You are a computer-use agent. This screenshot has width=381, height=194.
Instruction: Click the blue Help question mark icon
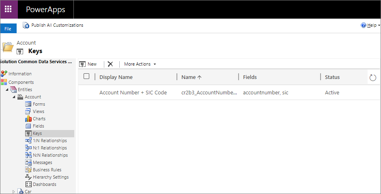coord(364,25)
